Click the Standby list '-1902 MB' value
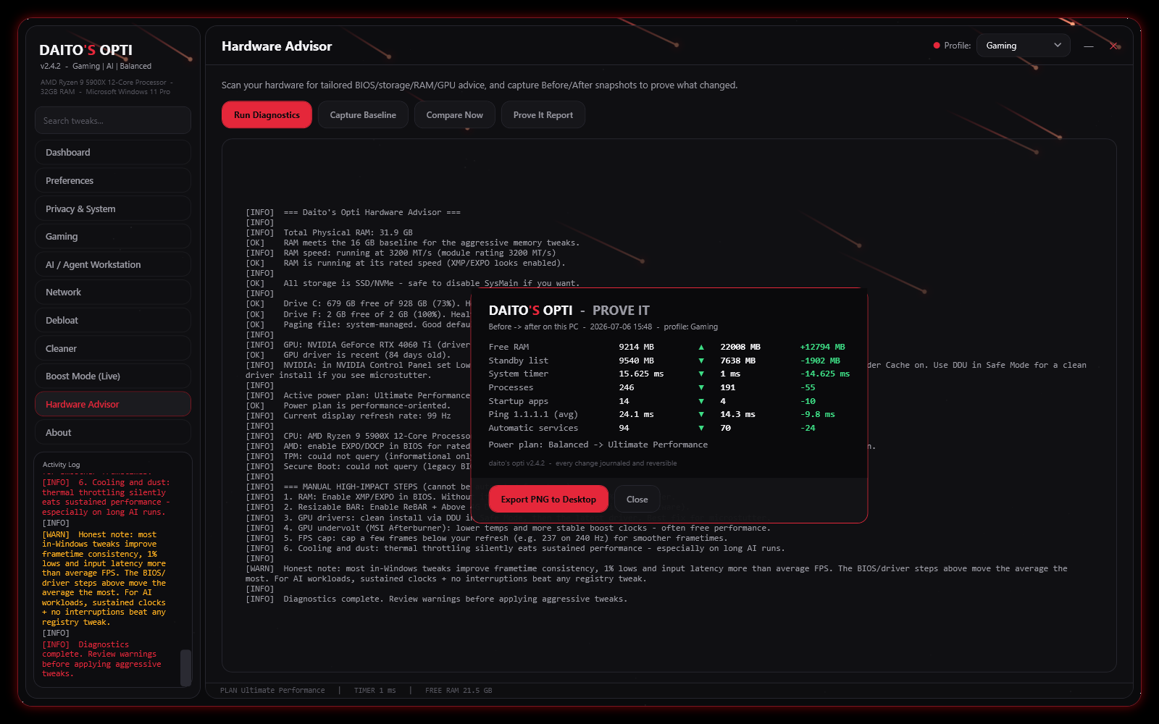Viewport: 1159px width, 724px height. pos(820,361)
